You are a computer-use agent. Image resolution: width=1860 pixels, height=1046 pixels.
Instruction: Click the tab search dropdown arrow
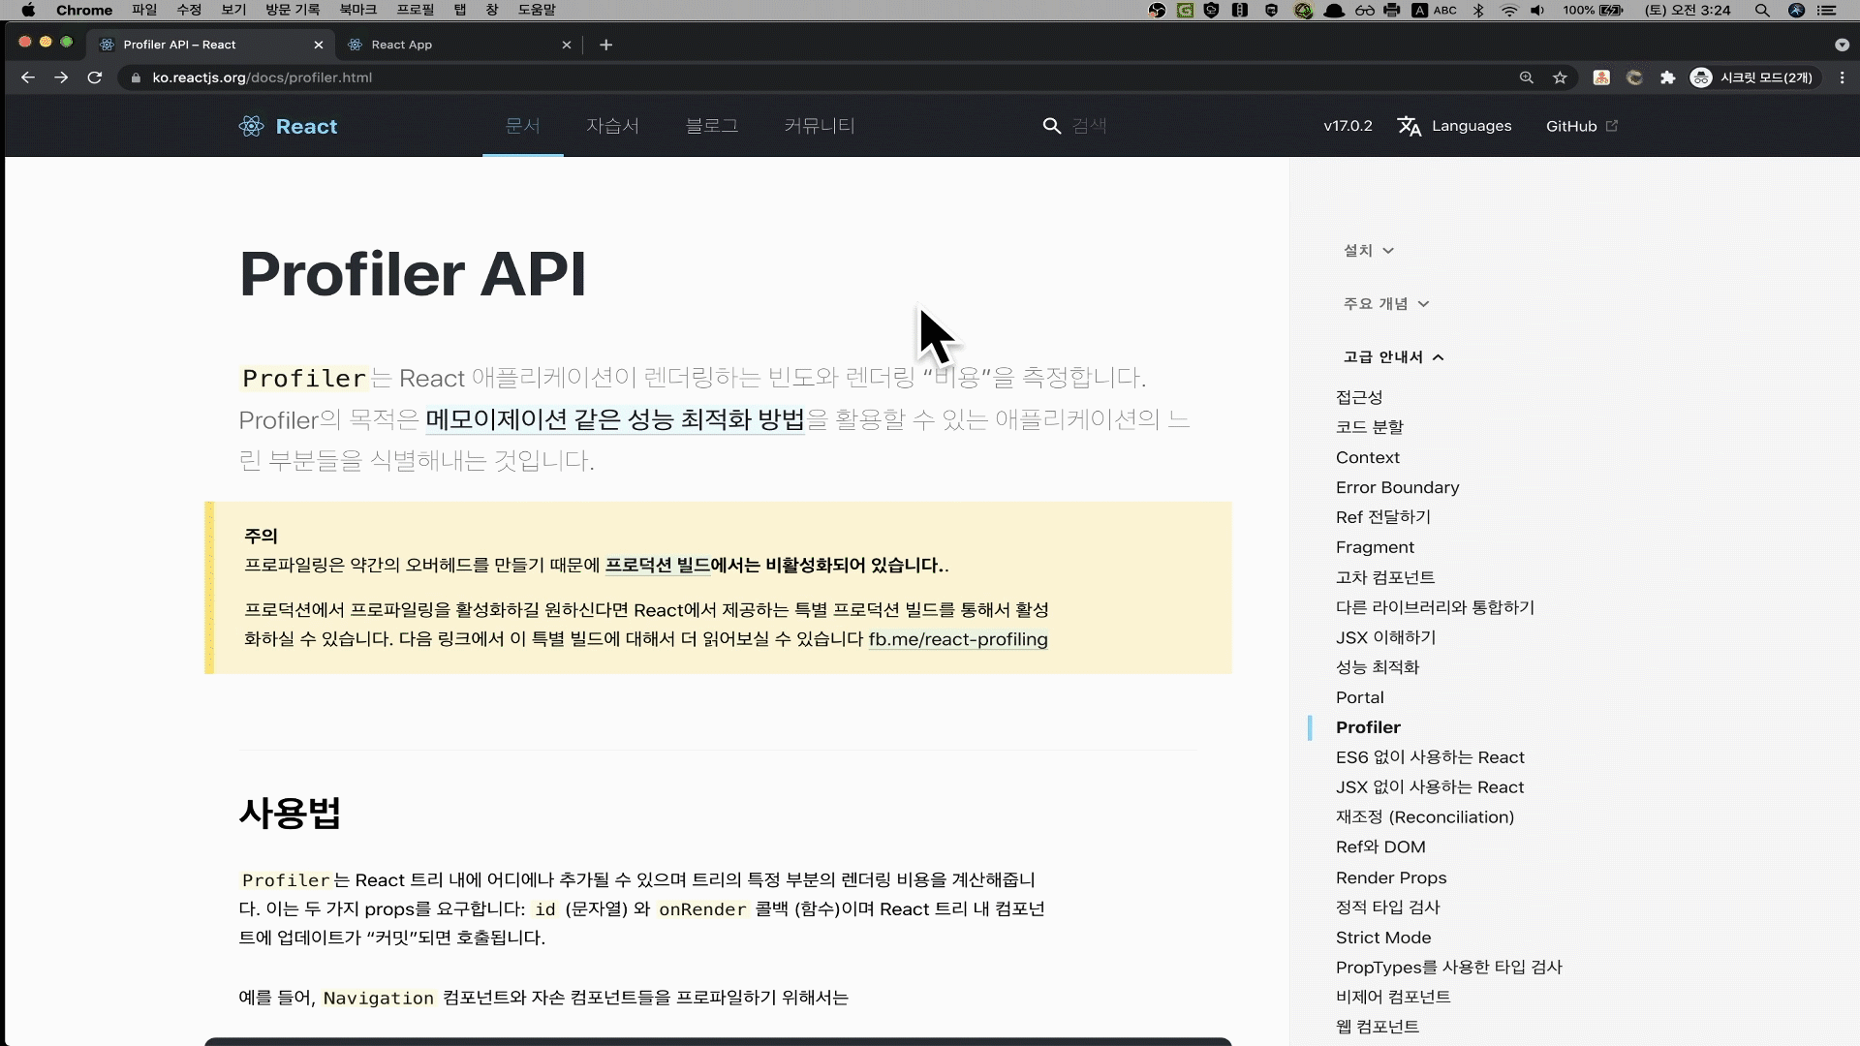point(1842,45)
